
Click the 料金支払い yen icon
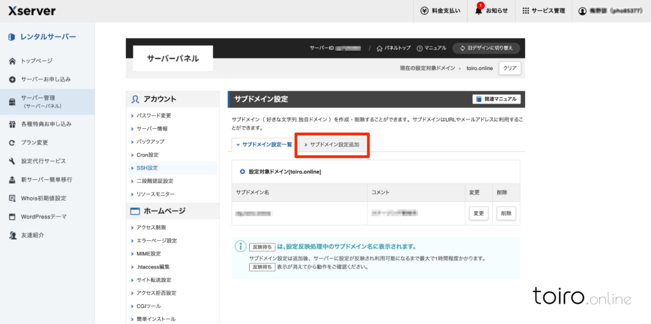pos(424,11)
